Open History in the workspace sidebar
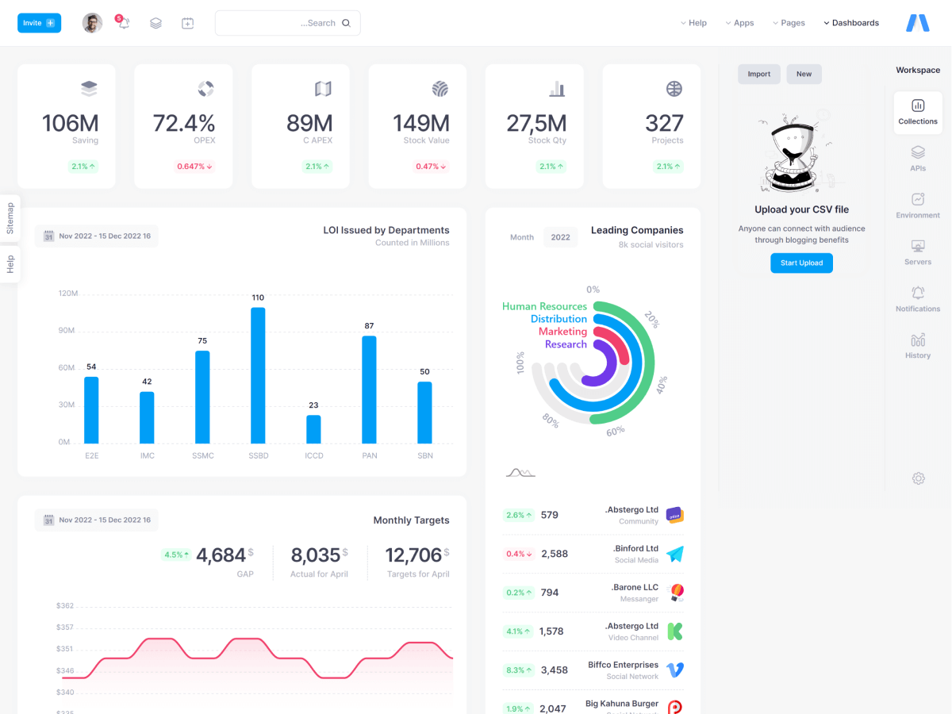 [918, 345]
